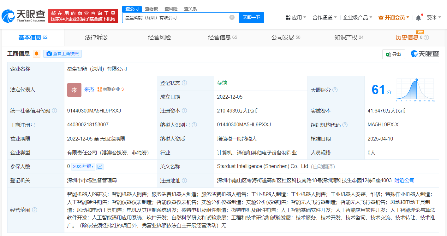Viewport: 447px width, 236px height.
Task: Select the 查老板 search mode tab
Action: click(x=152, y=9)
